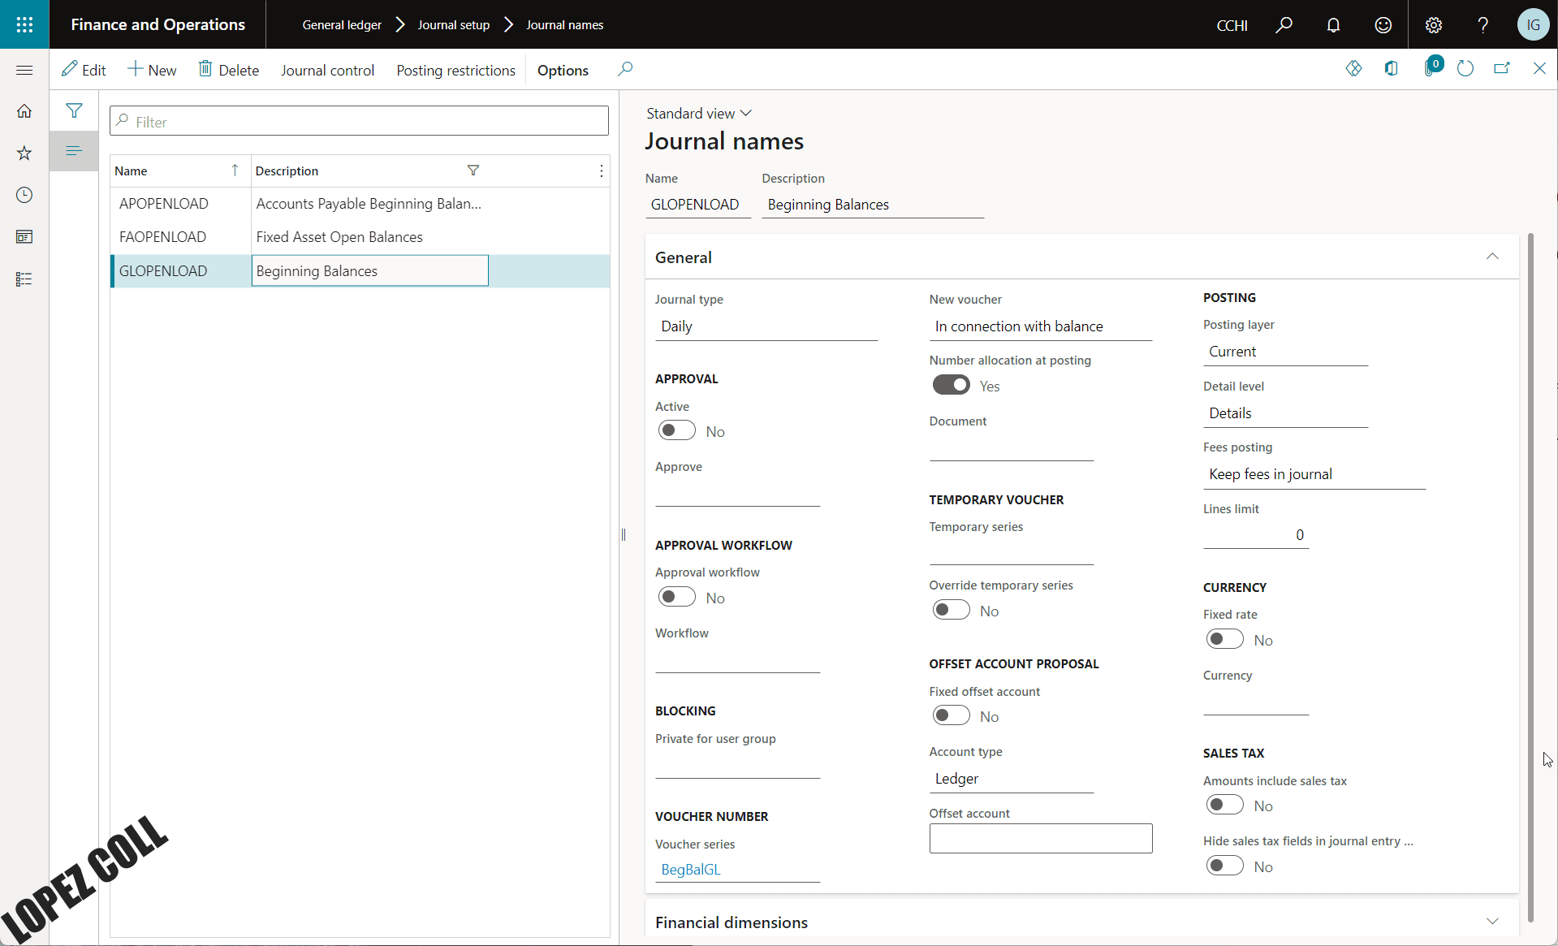Viewport: 1558px width, 946px height.
Task: Click the notifications bell icon
Action: pos(1333,25)
